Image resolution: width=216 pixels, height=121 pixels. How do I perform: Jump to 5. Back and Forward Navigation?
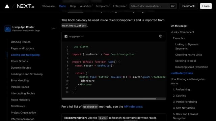tap(186, 116)
